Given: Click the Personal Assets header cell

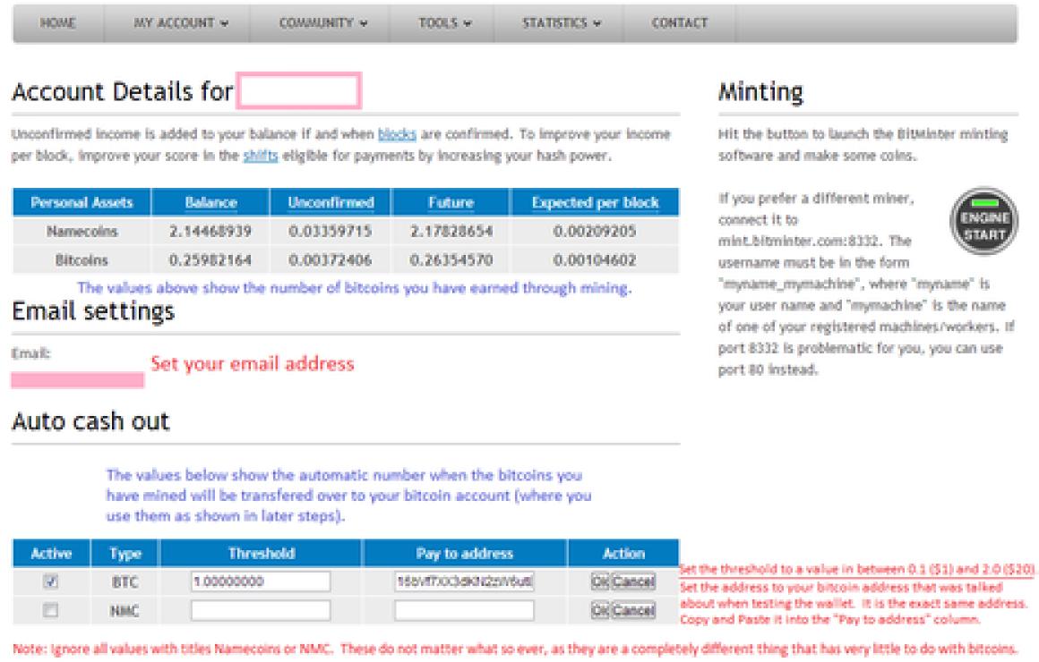Looking at the screenshot, I should tap(82, 202).
